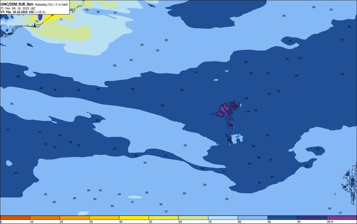
Task: Pick the pale green 60–70 legend swatch
Action: 193,218
